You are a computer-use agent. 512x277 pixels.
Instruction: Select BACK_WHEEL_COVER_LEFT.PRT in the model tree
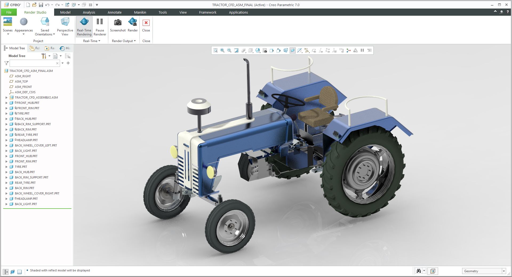pyautogui.click(x=36, y=145)
